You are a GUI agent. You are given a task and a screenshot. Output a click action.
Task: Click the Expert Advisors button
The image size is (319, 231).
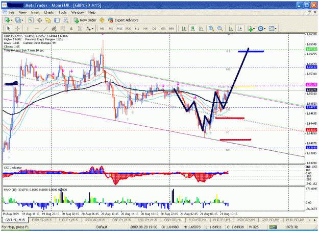click(x=124, y=20)
